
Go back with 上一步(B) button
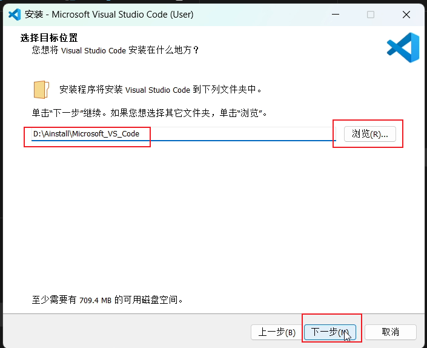[x=277, y=332]
